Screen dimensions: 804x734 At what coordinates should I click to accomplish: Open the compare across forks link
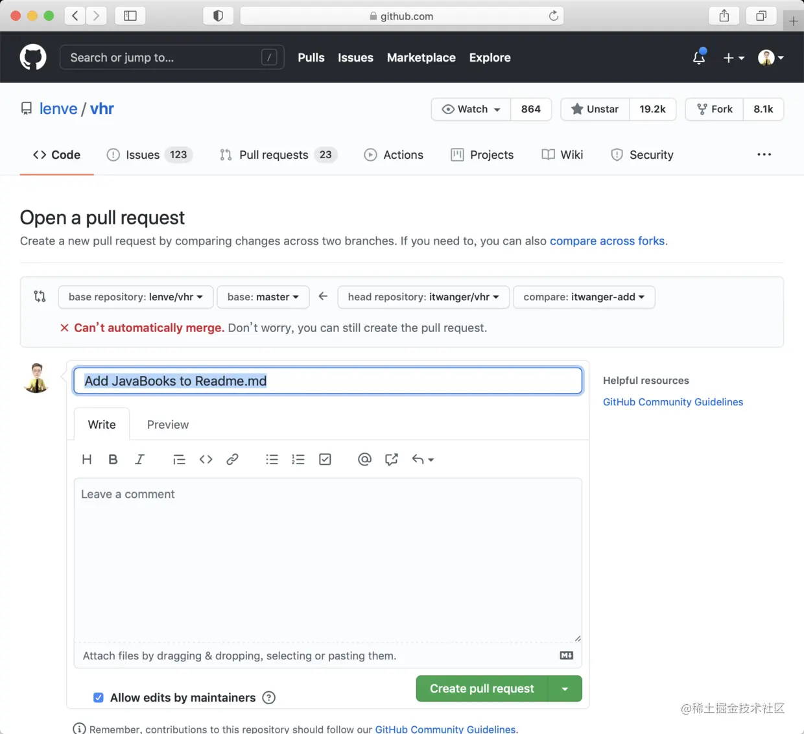608,241
